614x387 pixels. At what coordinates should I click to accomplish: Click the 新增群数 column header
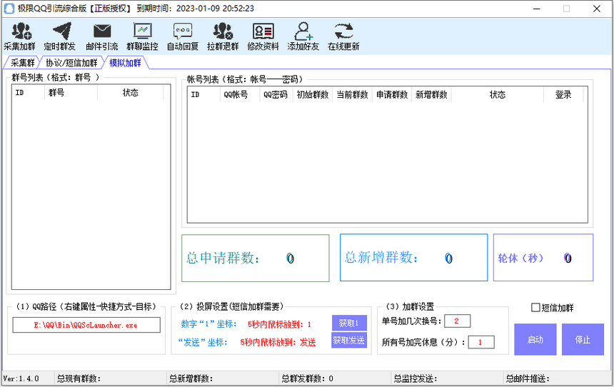pos(431,94)
